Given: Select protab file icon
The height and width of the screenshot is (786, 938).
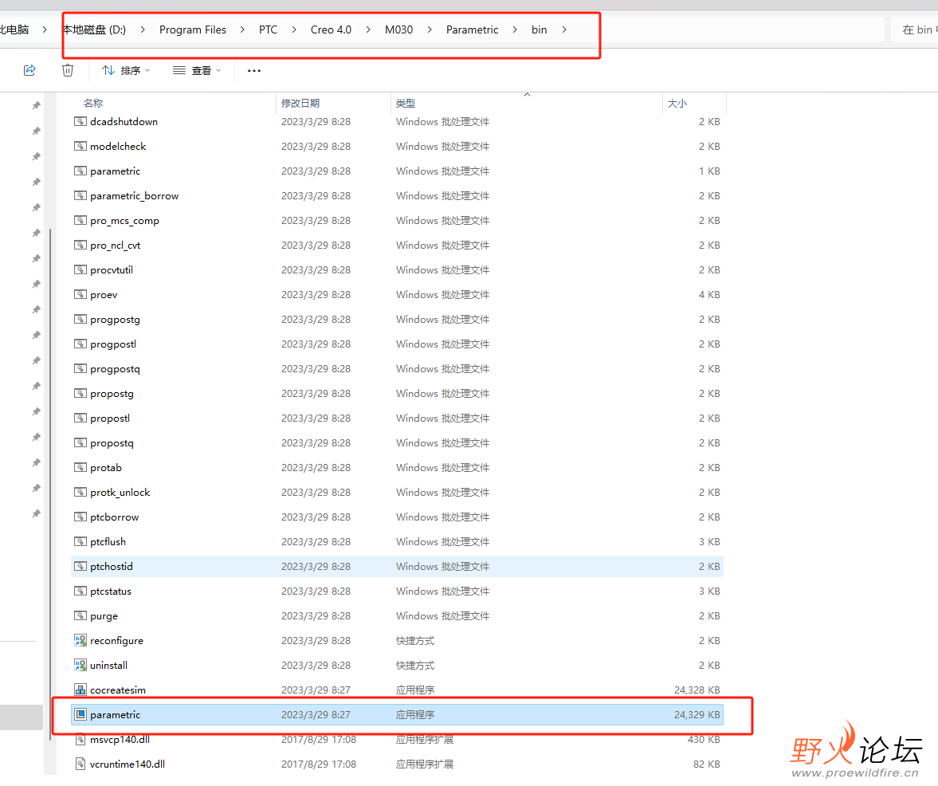Looking at the screenshot, I should pos(80,468).
